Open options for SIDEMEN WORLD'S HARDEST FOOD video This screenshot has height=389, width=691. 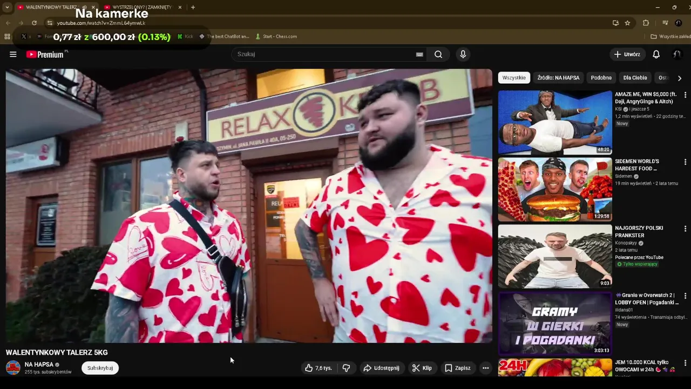[685, 162]
